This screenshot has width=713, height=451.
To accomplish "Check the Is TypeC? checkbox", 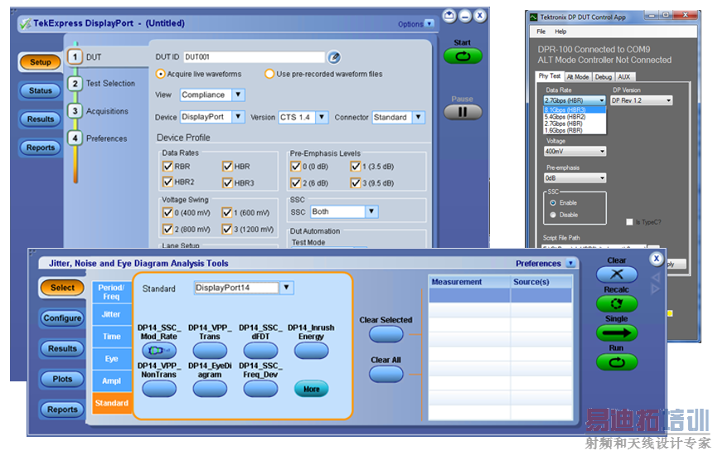I will tap(629, 222).
